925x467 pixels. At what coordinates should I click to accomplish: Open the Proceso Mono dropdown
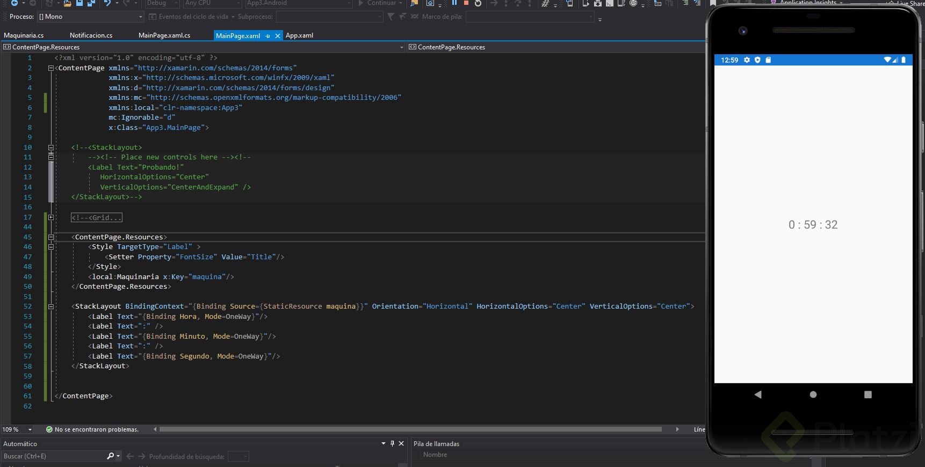coord(141,17)
